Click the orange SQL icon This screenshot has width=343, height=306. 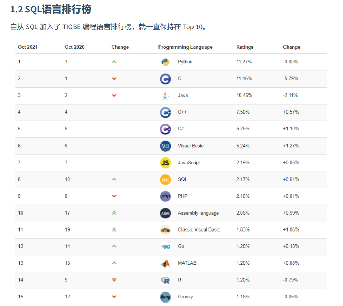point(165,180)
